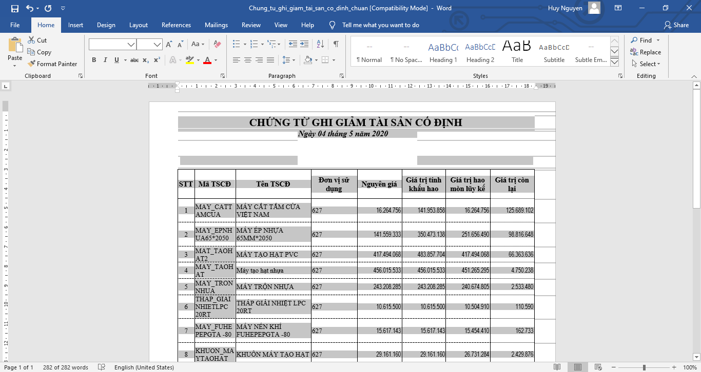Open the font name dropdown
The height and width of the screenshot is (372, 701).
[131, 45]
